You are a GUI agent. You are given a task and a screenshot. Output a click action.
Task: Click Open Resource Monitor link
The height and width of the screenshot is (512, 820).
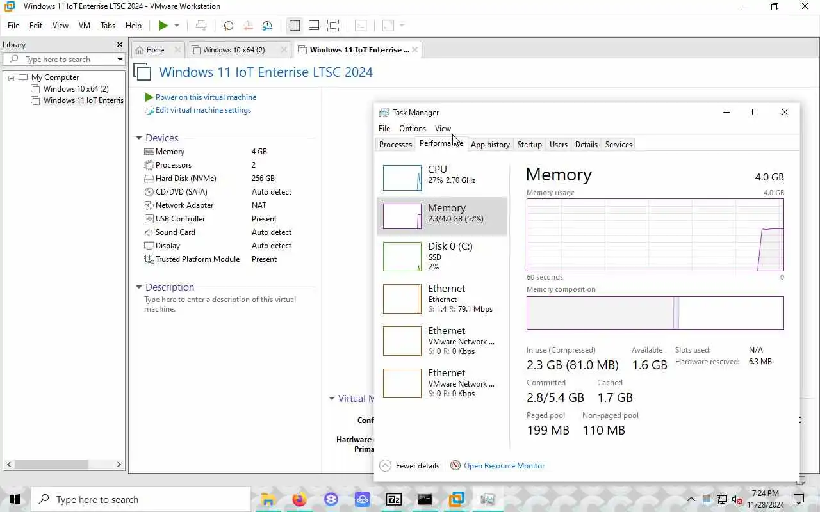[498, 466]
